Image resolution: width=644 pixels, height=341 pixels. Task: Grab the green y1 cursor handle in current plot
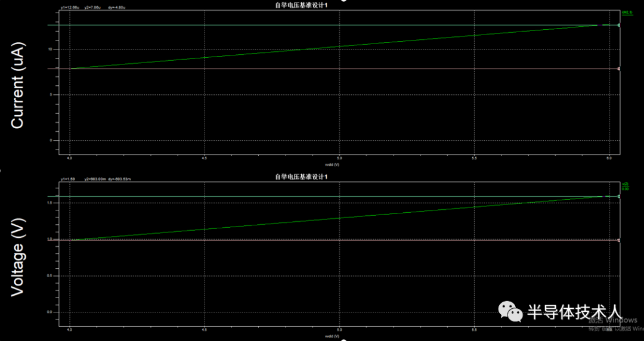(619, 25)
